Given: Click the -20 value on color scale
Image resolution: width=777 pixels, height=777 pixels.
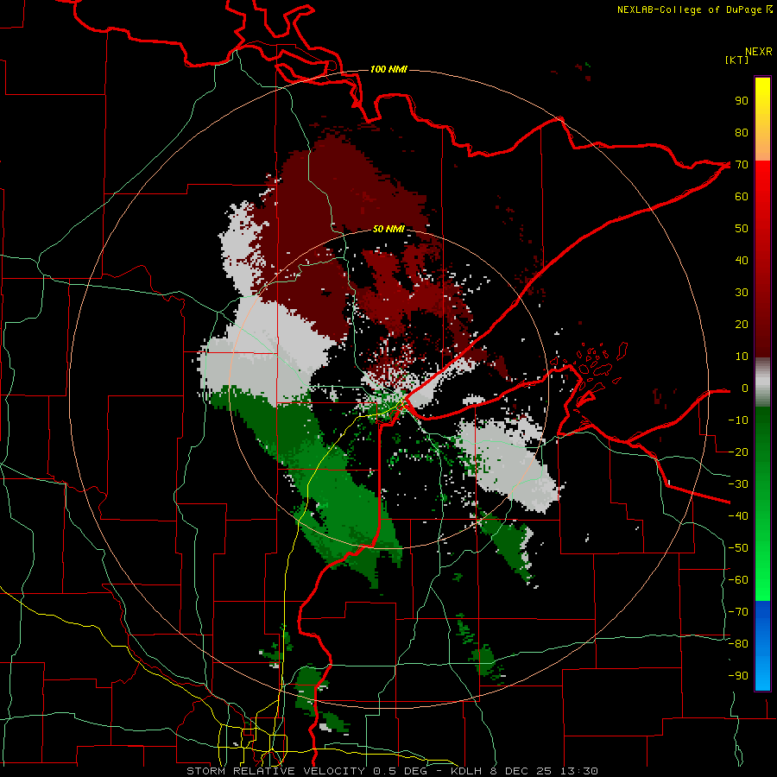Looking at the screenshot, I should [738, 452].
